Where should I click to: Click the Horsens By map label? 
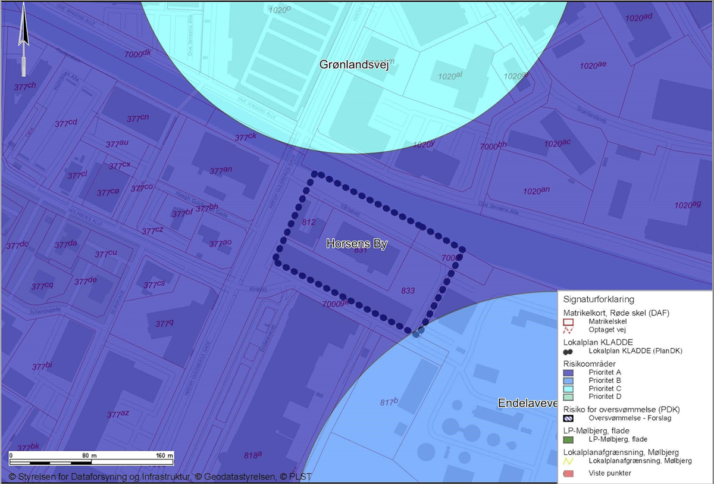[x=357, y=244]
